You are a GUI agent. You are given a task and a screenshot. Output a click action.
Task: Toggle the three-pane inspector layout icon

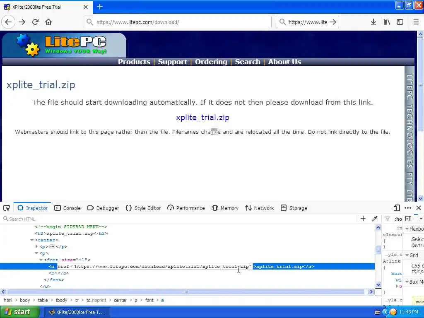coord(409,219)
